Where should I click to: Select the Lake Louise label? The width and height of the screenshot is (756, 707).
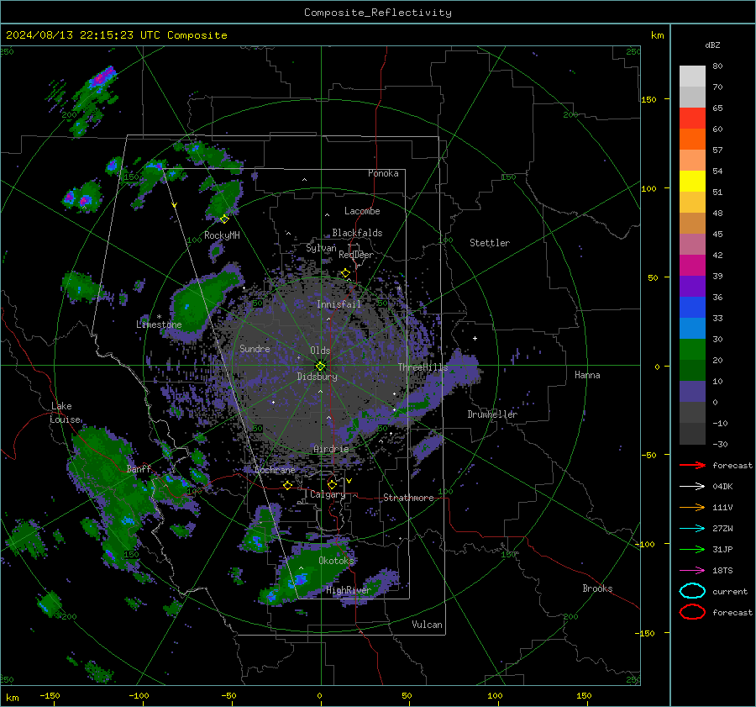tap(65, 413)
